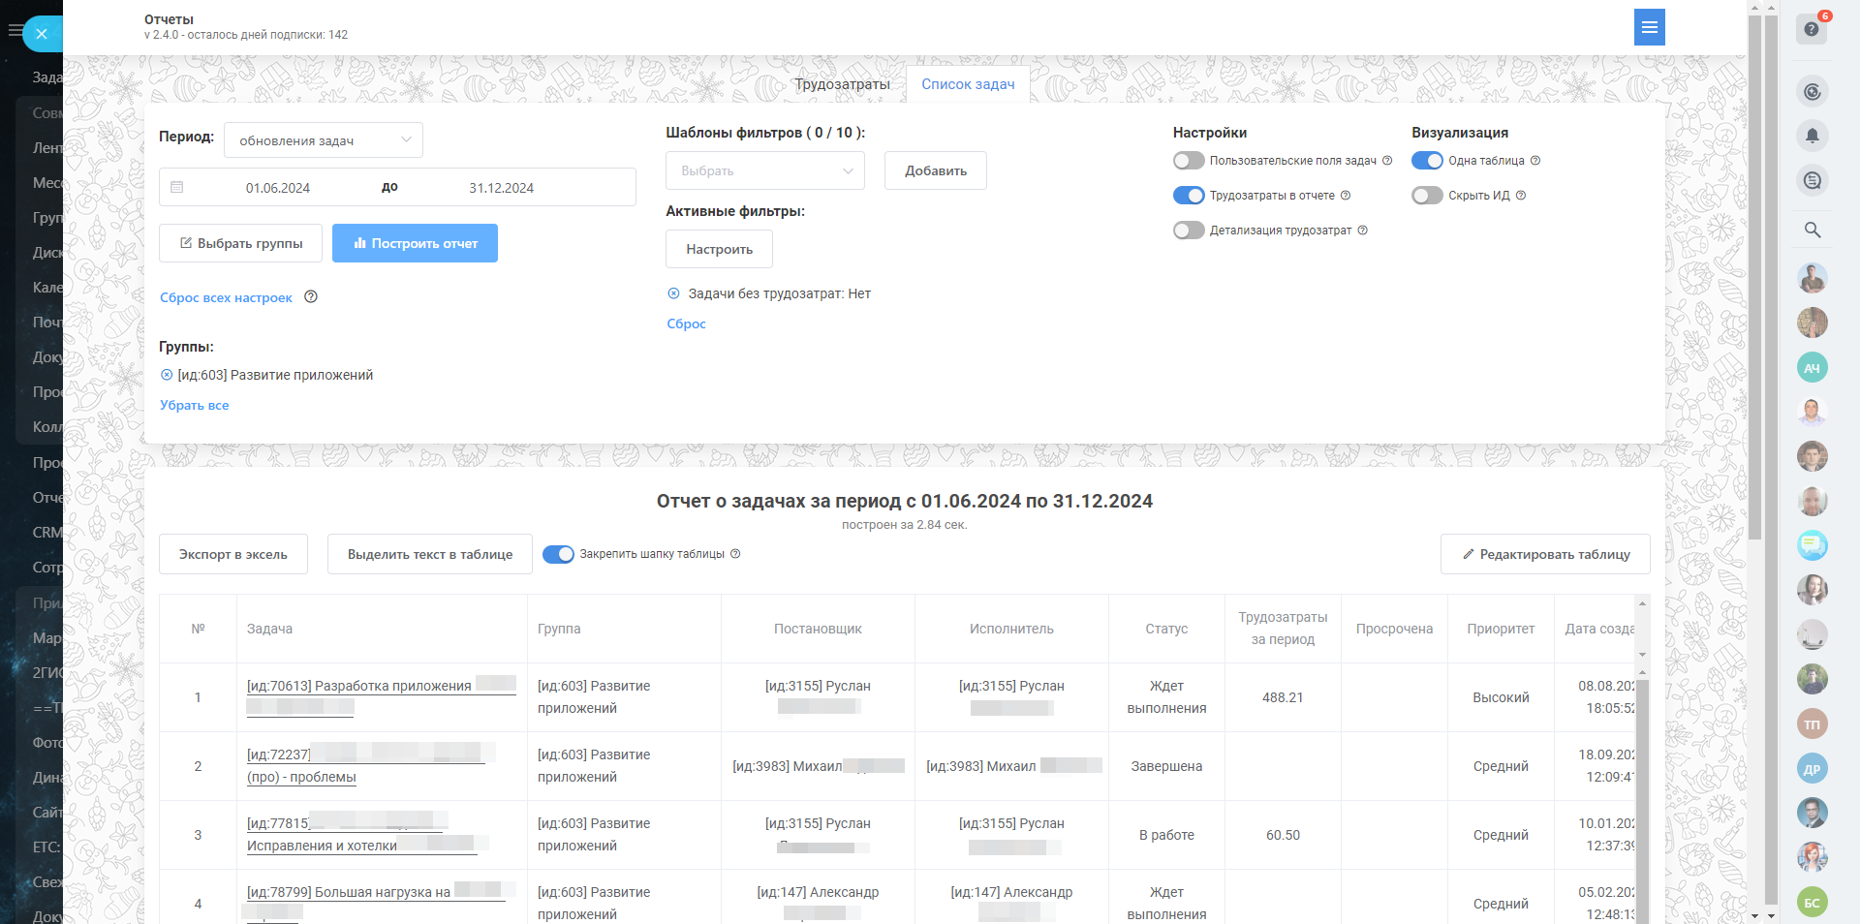Open chat with contact БС
This screenshot has height=924, width=1860.
(1813, 903)
